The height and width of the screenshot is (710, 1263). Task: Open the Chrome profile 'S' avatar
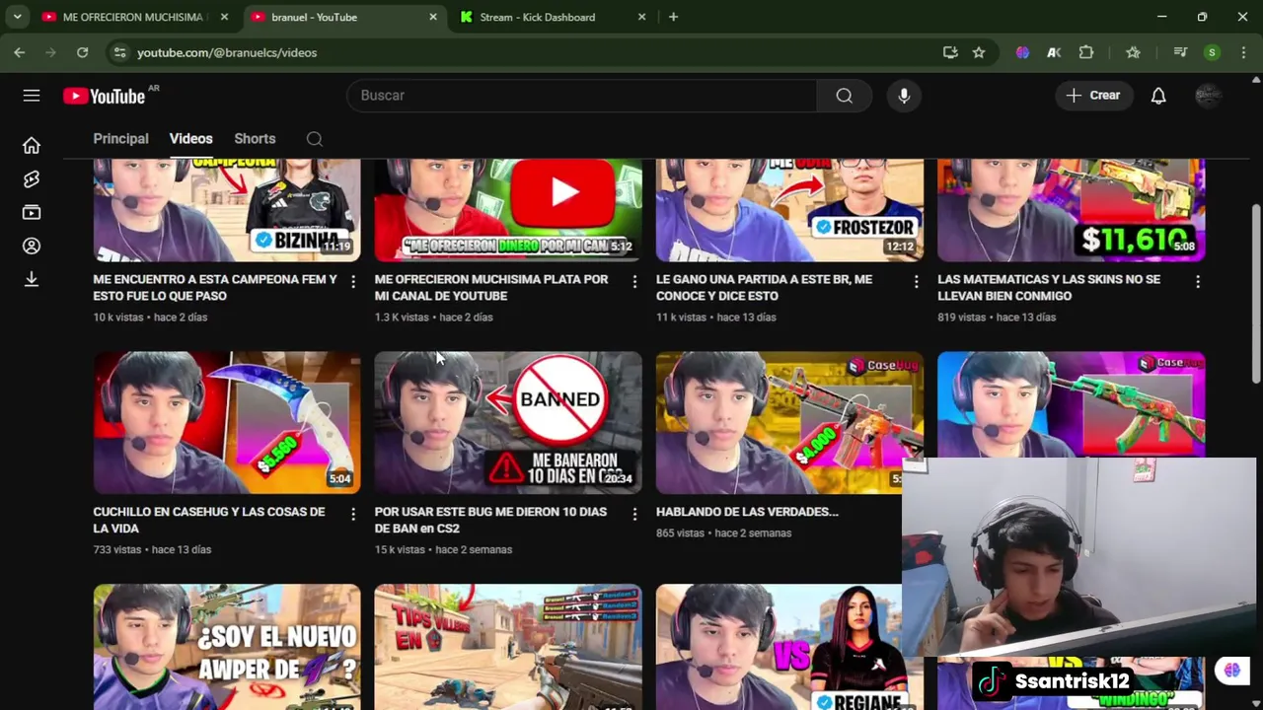pyautogui.click(x=1212, y=52)
